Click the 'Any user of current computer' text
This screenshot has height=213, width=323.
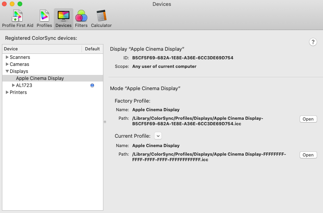164,67
